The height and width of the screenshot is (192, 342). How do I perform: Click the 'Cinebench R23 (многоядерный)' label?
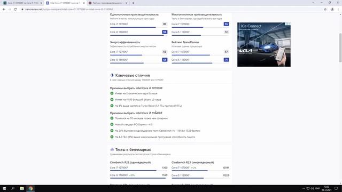[x=192, y=162]
